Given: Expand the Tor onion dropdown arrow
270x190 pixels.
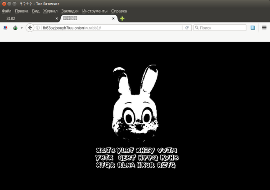Looking at the screenshot, I should pyautogui.click(x=22, y=28).
